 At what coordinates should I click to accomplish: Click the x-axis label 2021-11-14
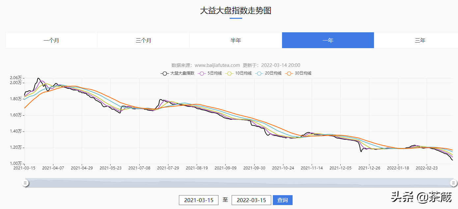pos(312,168)
